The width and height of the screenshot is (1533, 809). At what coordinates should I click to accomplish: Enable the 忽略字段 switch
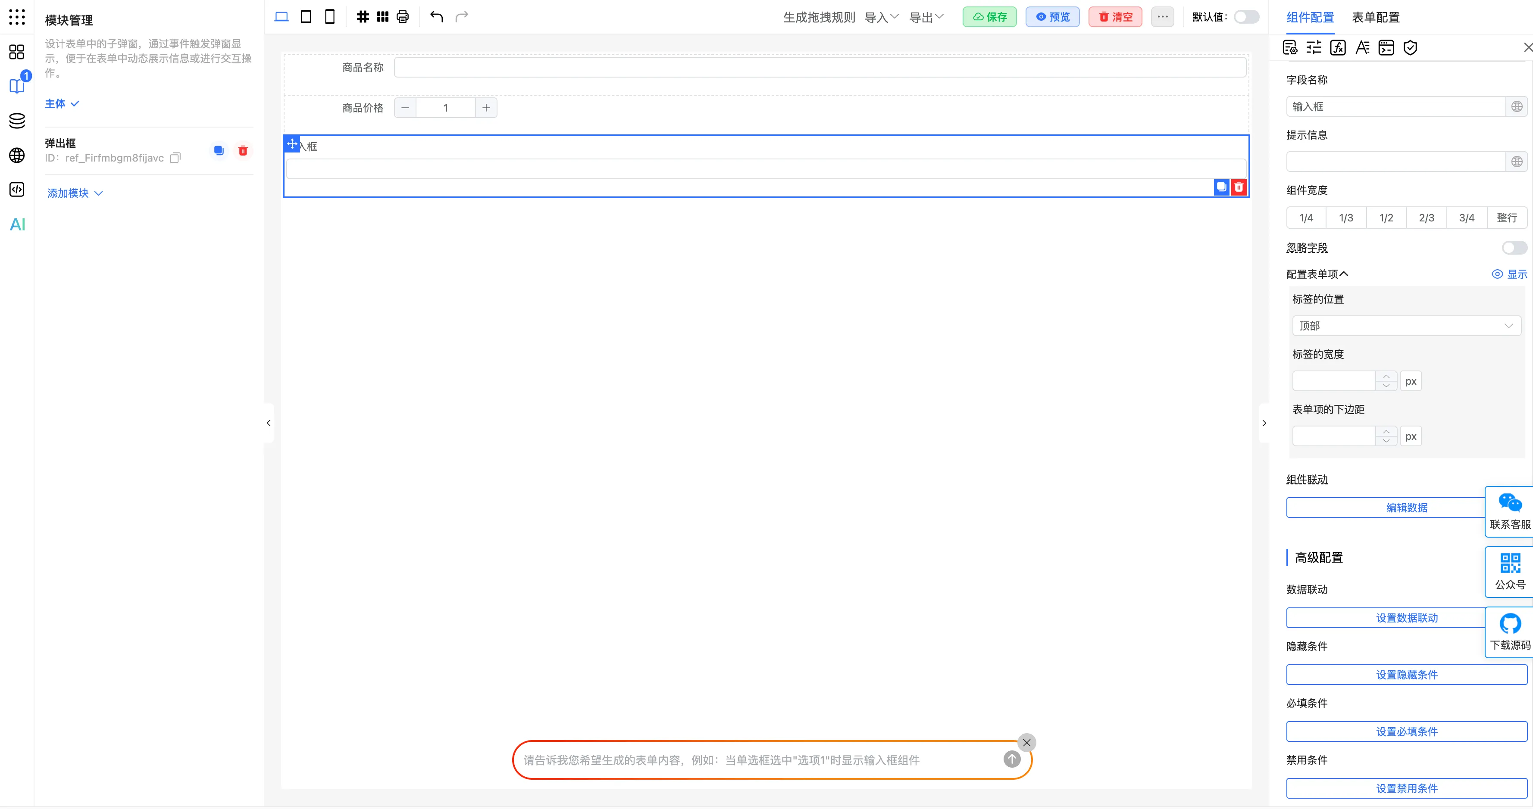tap(1513, 247)
